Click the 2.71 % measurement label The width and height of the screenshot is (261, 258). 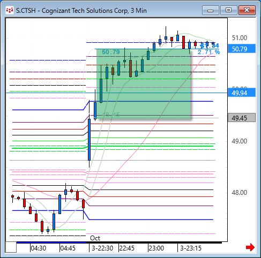tap(208, 52)
